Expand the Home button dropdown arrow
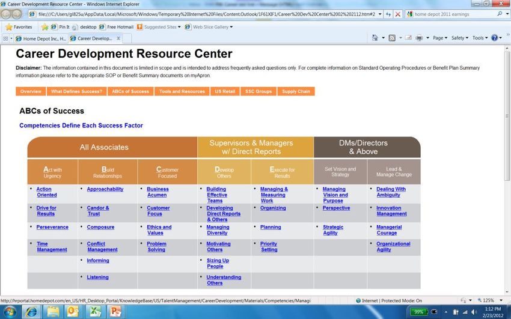 point(384,38)
